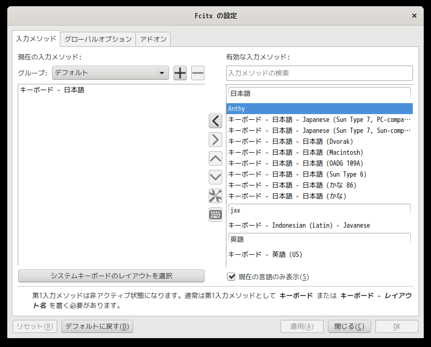
Task: Switch to アドオン tab
Action: pyautogui.click(x=153, y=39)
